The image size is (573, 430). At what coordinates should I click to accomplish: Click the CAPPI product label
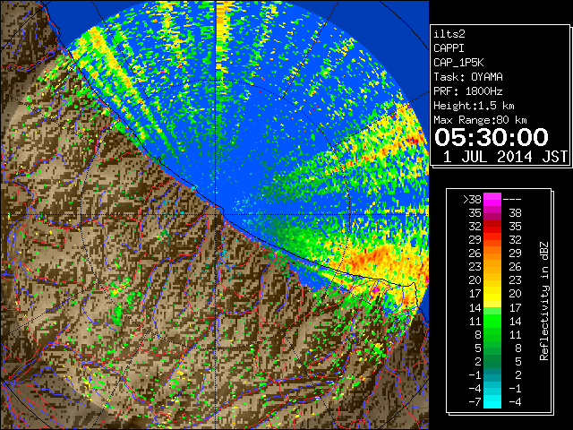click(x=449, y=48)
